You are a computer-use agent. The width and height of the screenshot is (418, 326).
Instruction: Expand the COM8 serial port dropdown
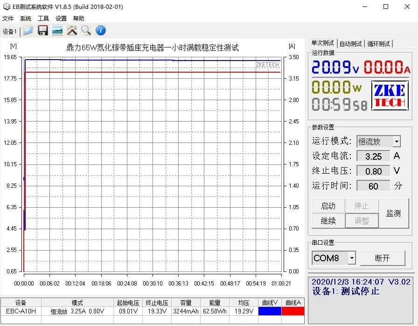tap(352, 258)
